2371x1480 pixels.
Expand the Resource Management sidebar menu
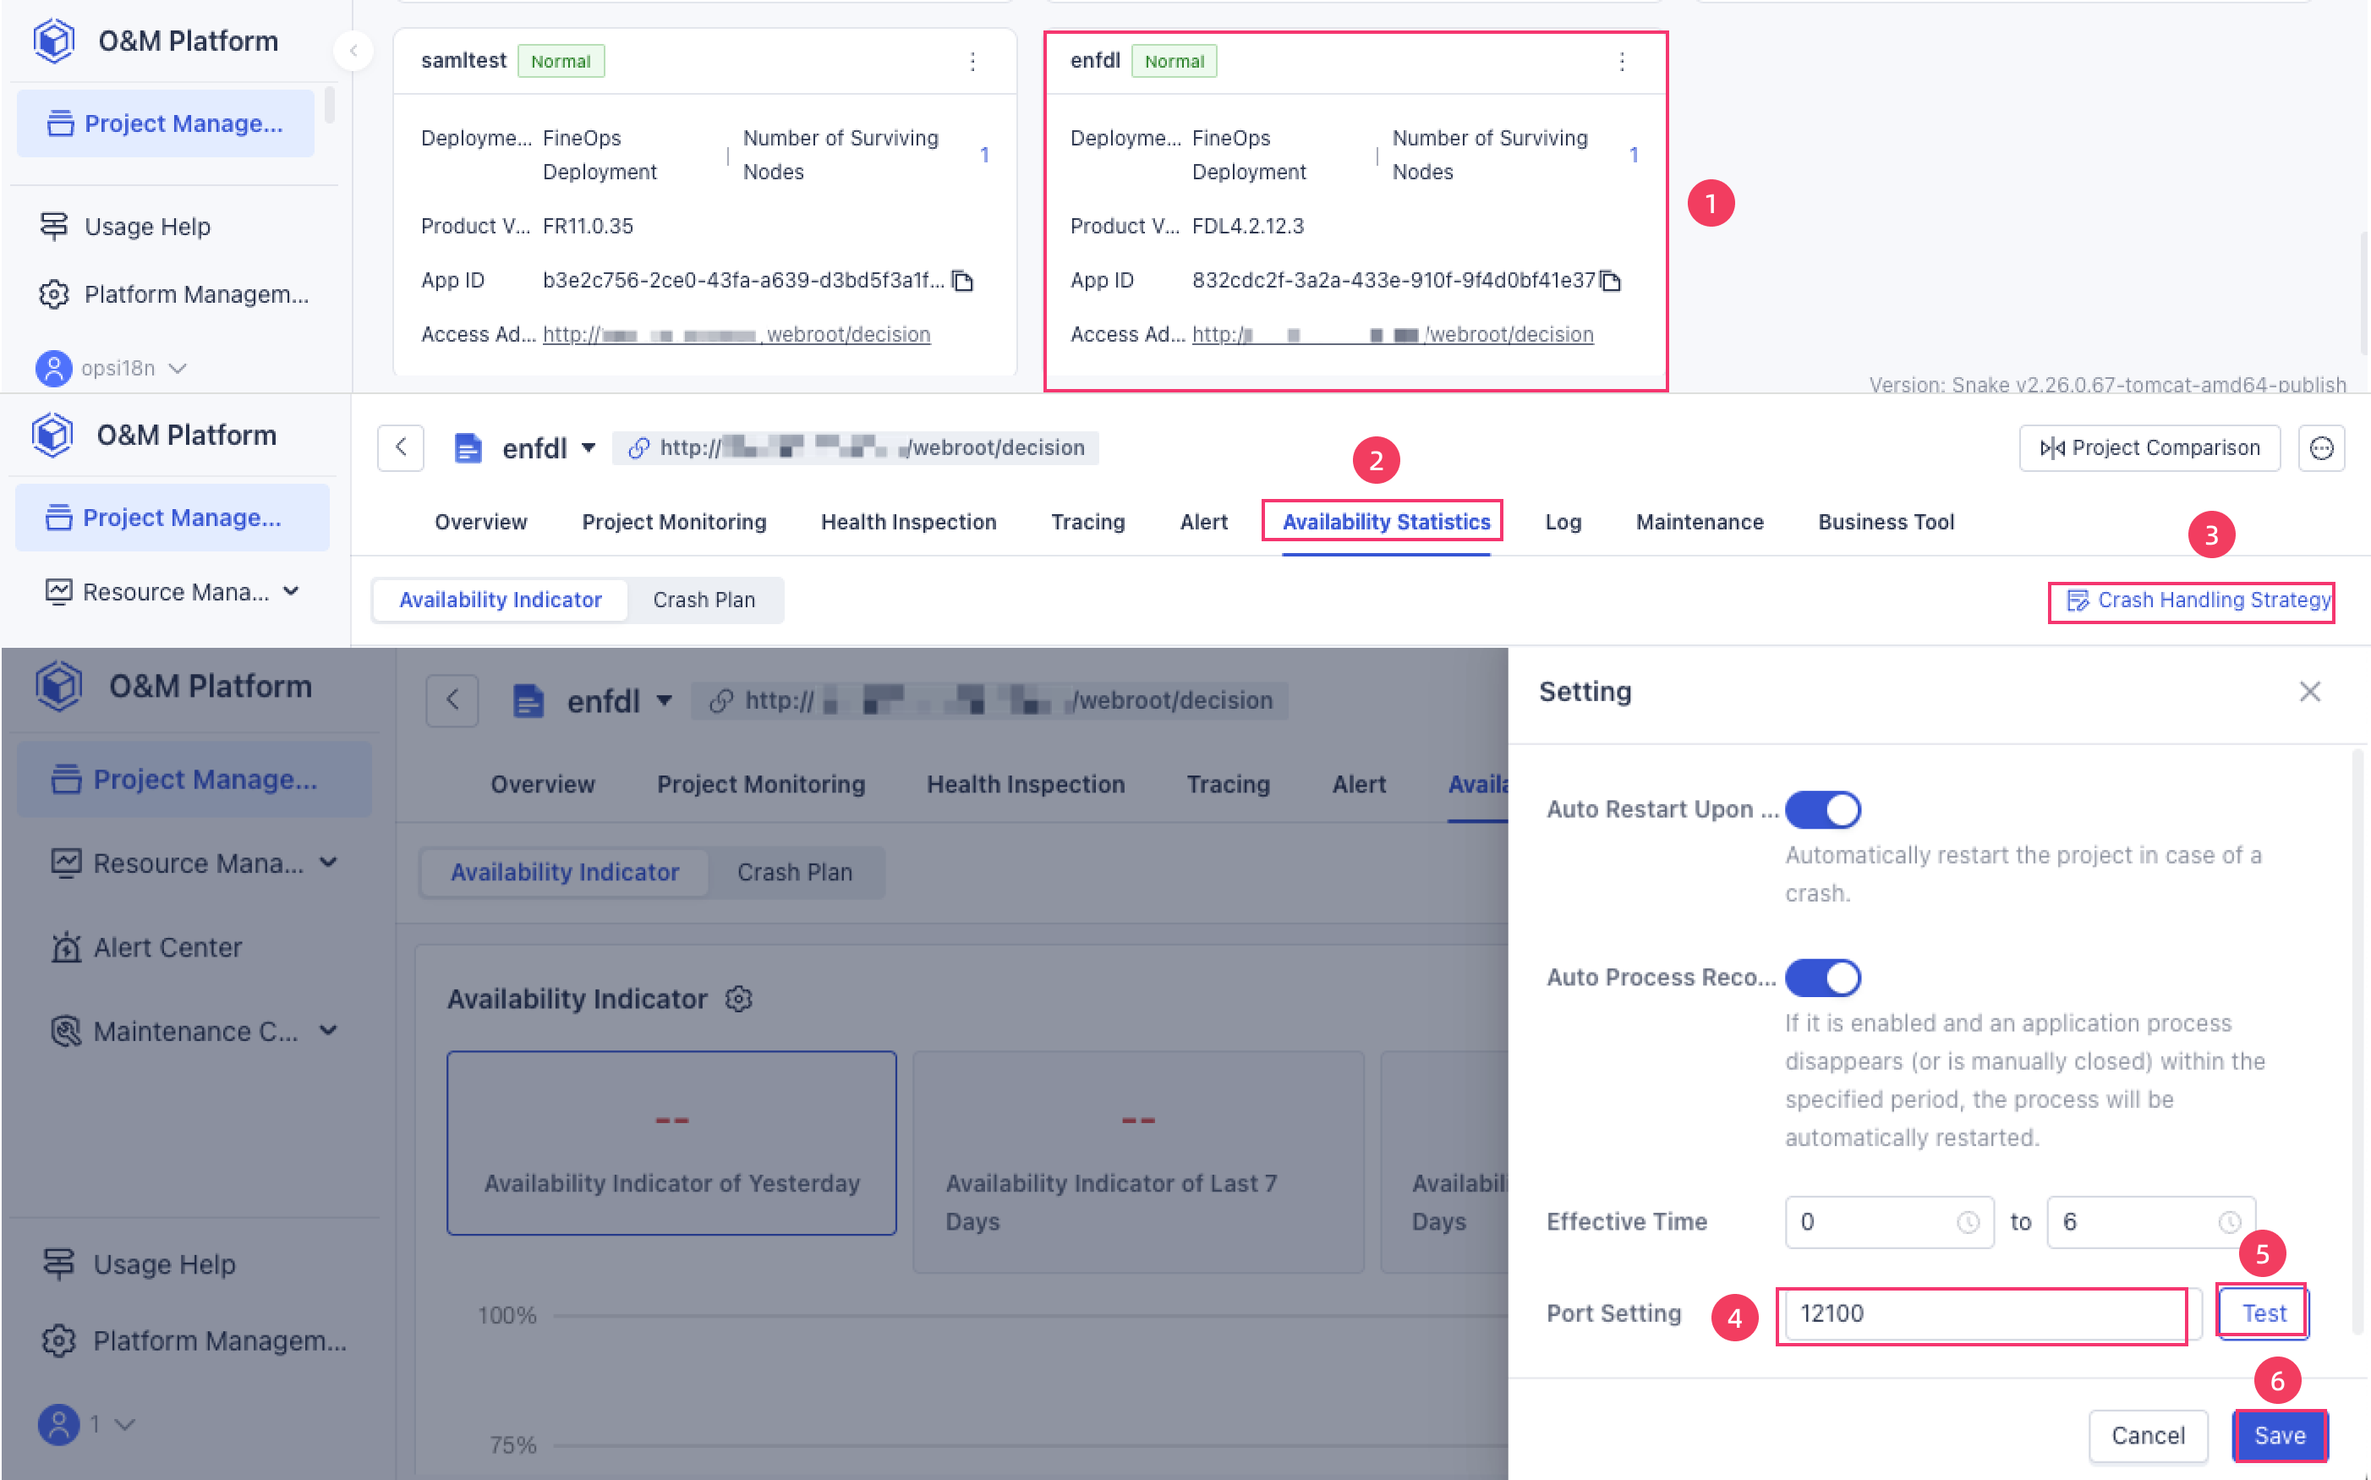point(172,591)
